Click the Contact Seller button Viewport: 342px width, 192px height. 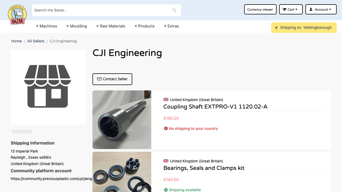click(x=112, y=79)
